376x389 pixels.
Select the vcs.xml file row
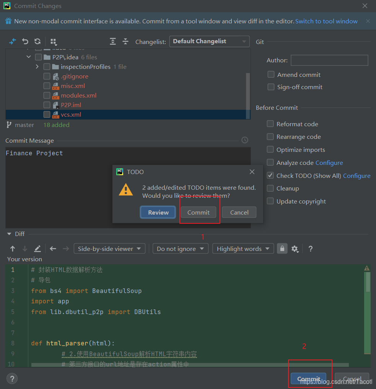click(x=128, y=115)
